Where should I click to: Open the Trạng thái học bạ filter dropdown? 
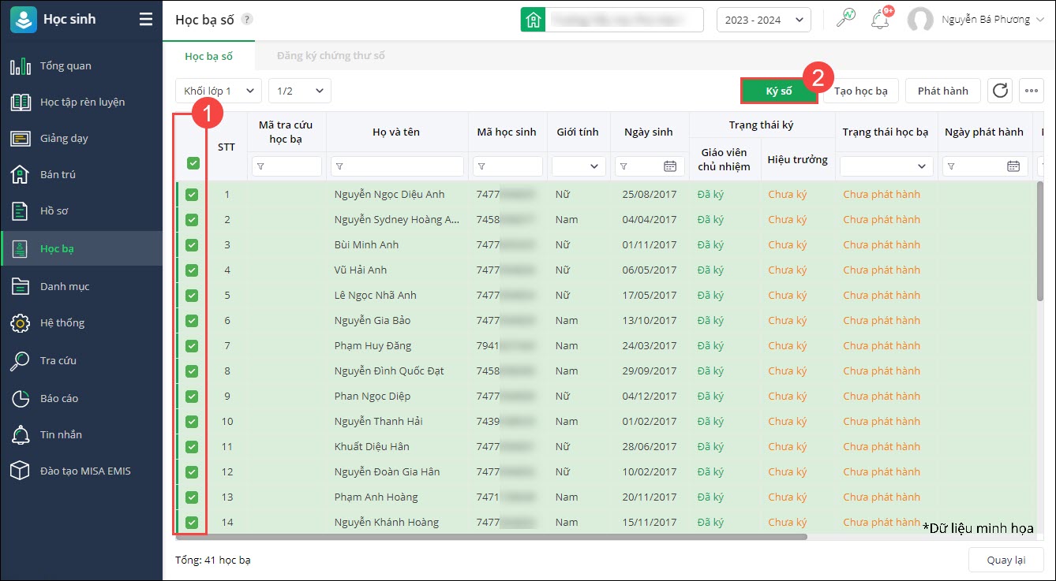click(x=886, y=166)
